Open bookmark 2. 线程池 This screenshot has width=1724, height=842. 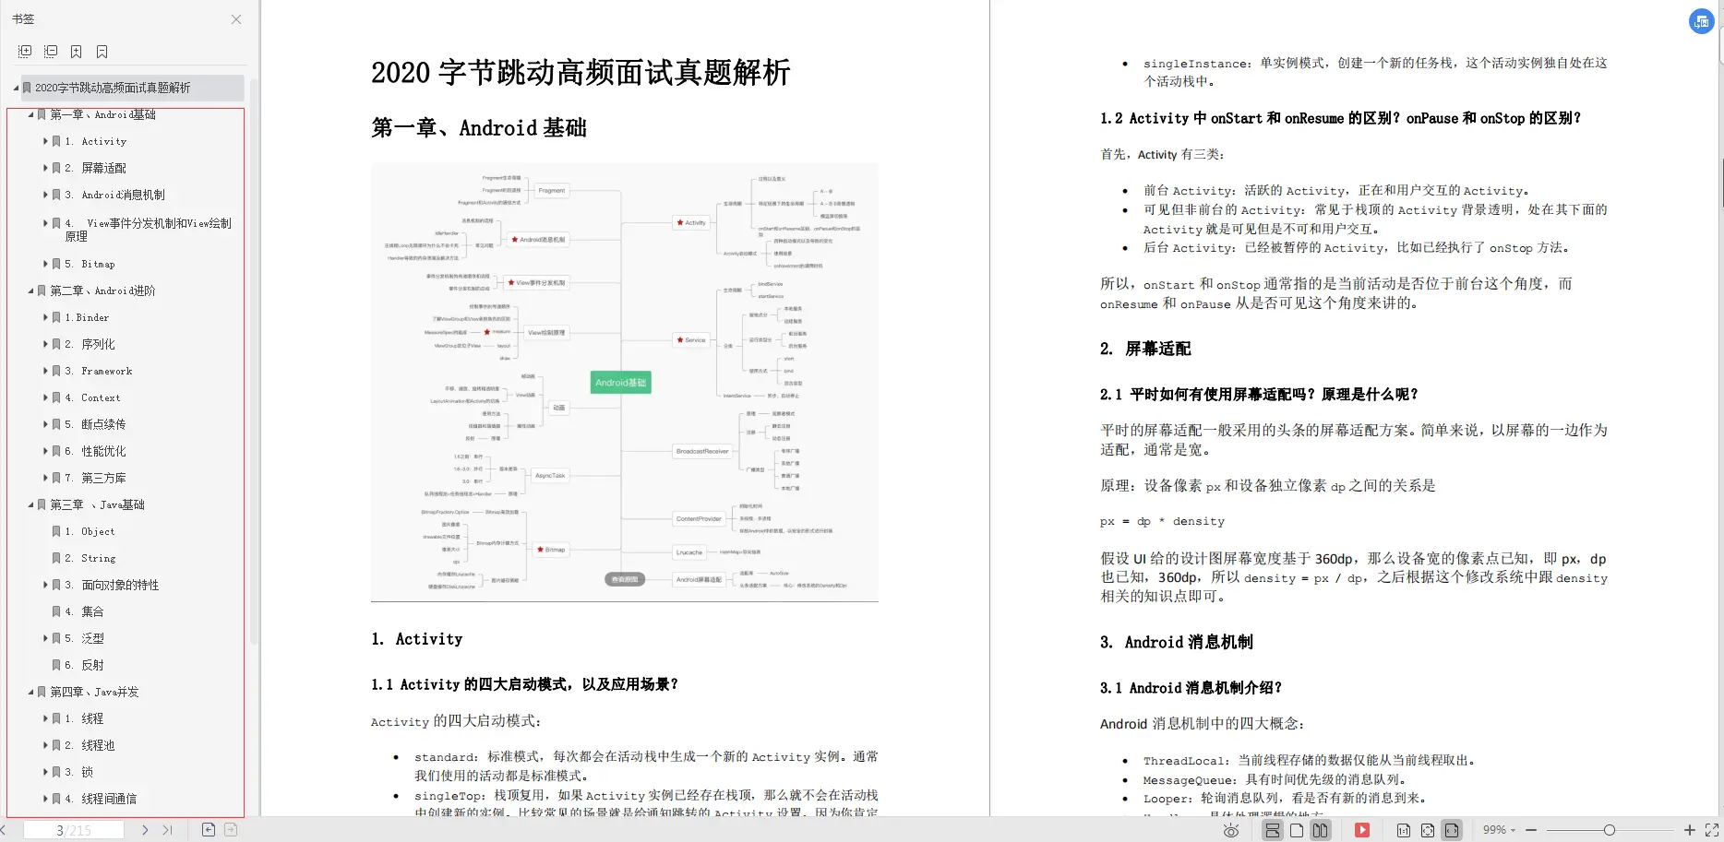pyautogui.click(x=90, y=745)
